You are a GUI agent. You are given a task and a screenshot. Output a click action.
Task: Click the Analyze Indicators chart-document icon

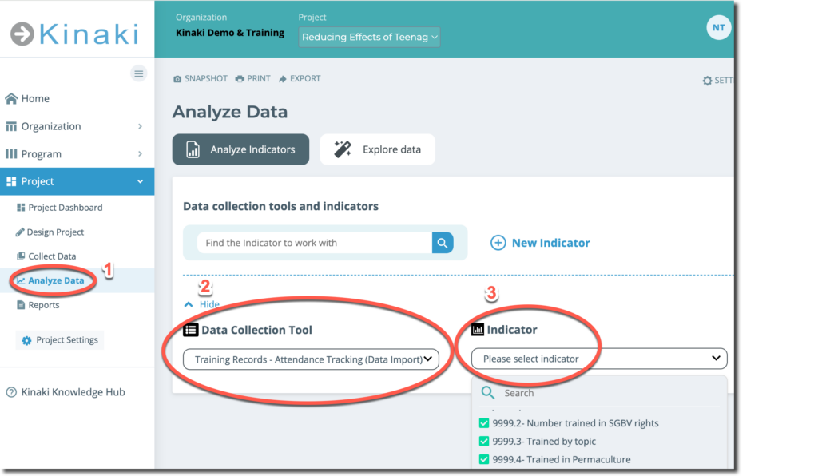point(193,149)
